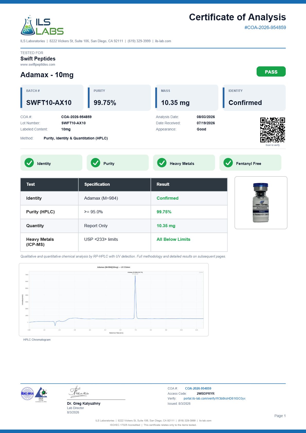Open the portal.ils-lab.com verify link

(x=214, y=399)
